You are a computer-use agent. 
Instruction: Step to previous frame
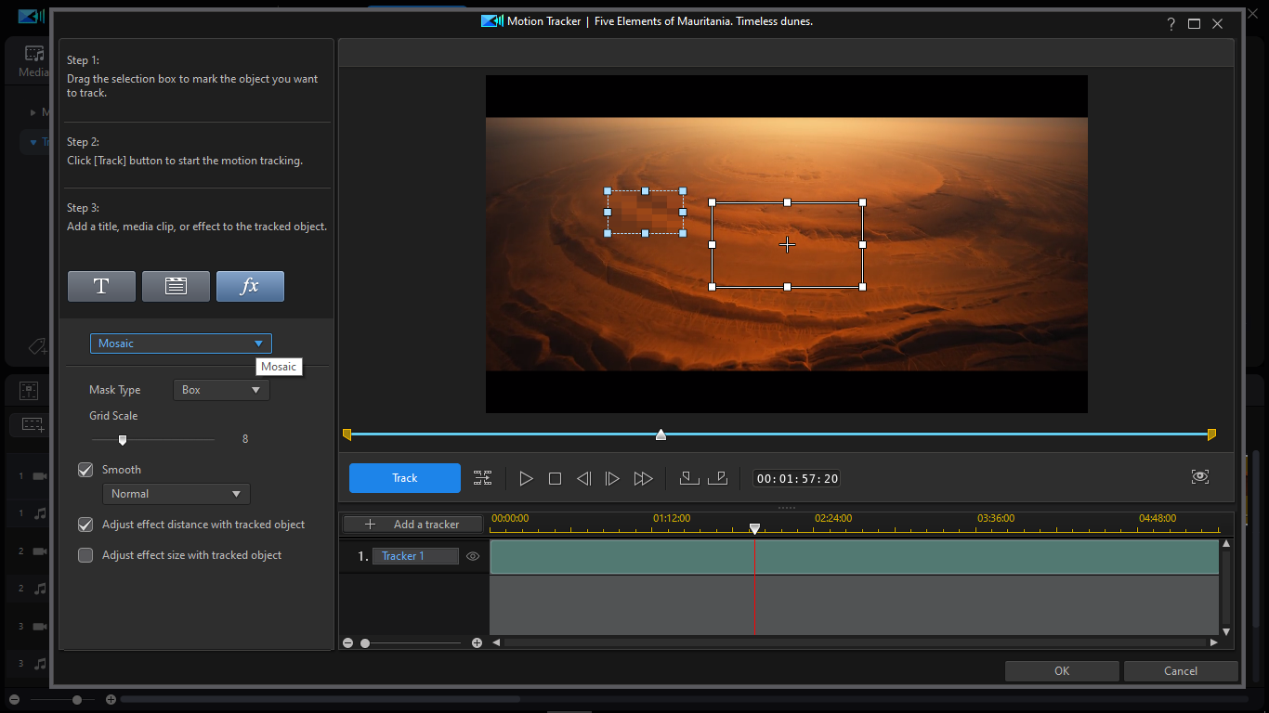click(583, 479)
